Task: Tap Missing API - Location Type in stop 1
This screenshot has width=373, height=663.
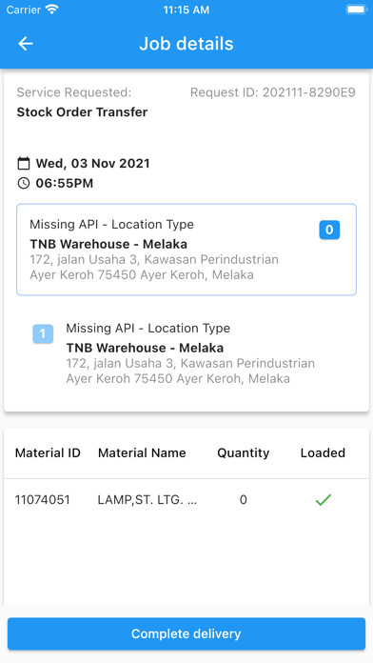Action: (x=147, y=328)
